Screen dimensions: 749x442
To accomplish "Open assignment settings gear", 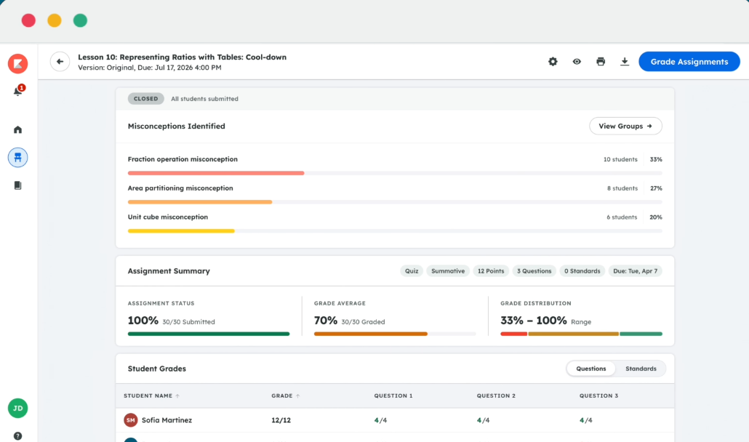I will point(553,62).
